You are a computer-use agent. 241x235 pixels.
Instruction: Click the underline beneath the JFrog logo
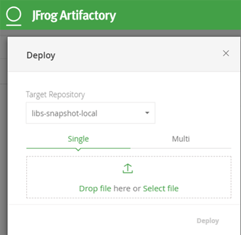click(14, 25)
